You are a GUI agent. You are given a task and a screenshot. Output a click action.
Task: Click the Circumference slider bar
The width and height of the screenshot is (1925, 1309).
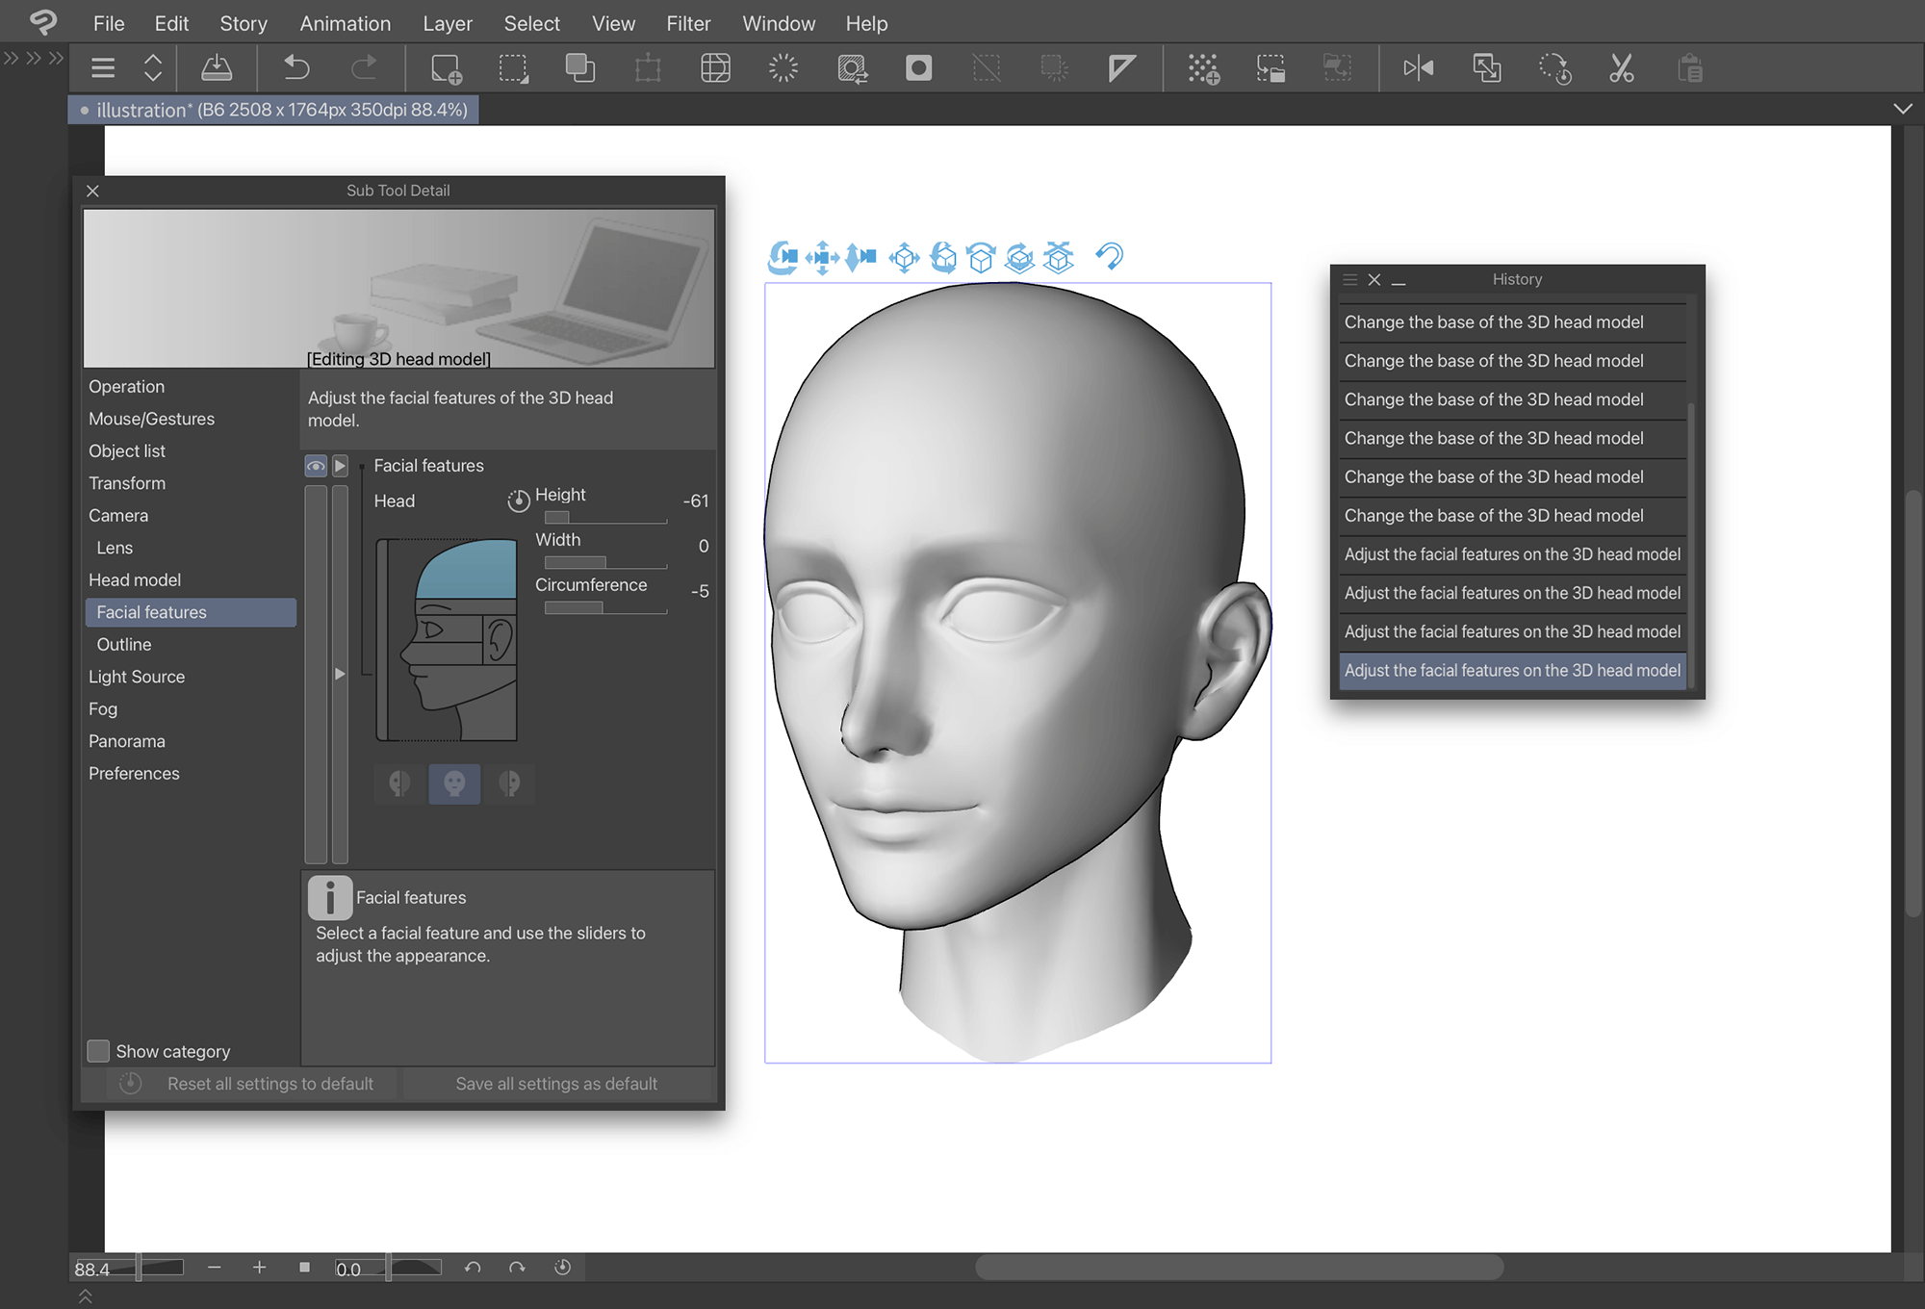point(605,607)
